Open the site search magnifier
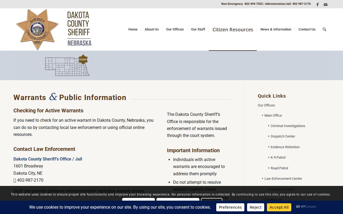The height and width of the screenshot is (214, 343). (324, 29)
